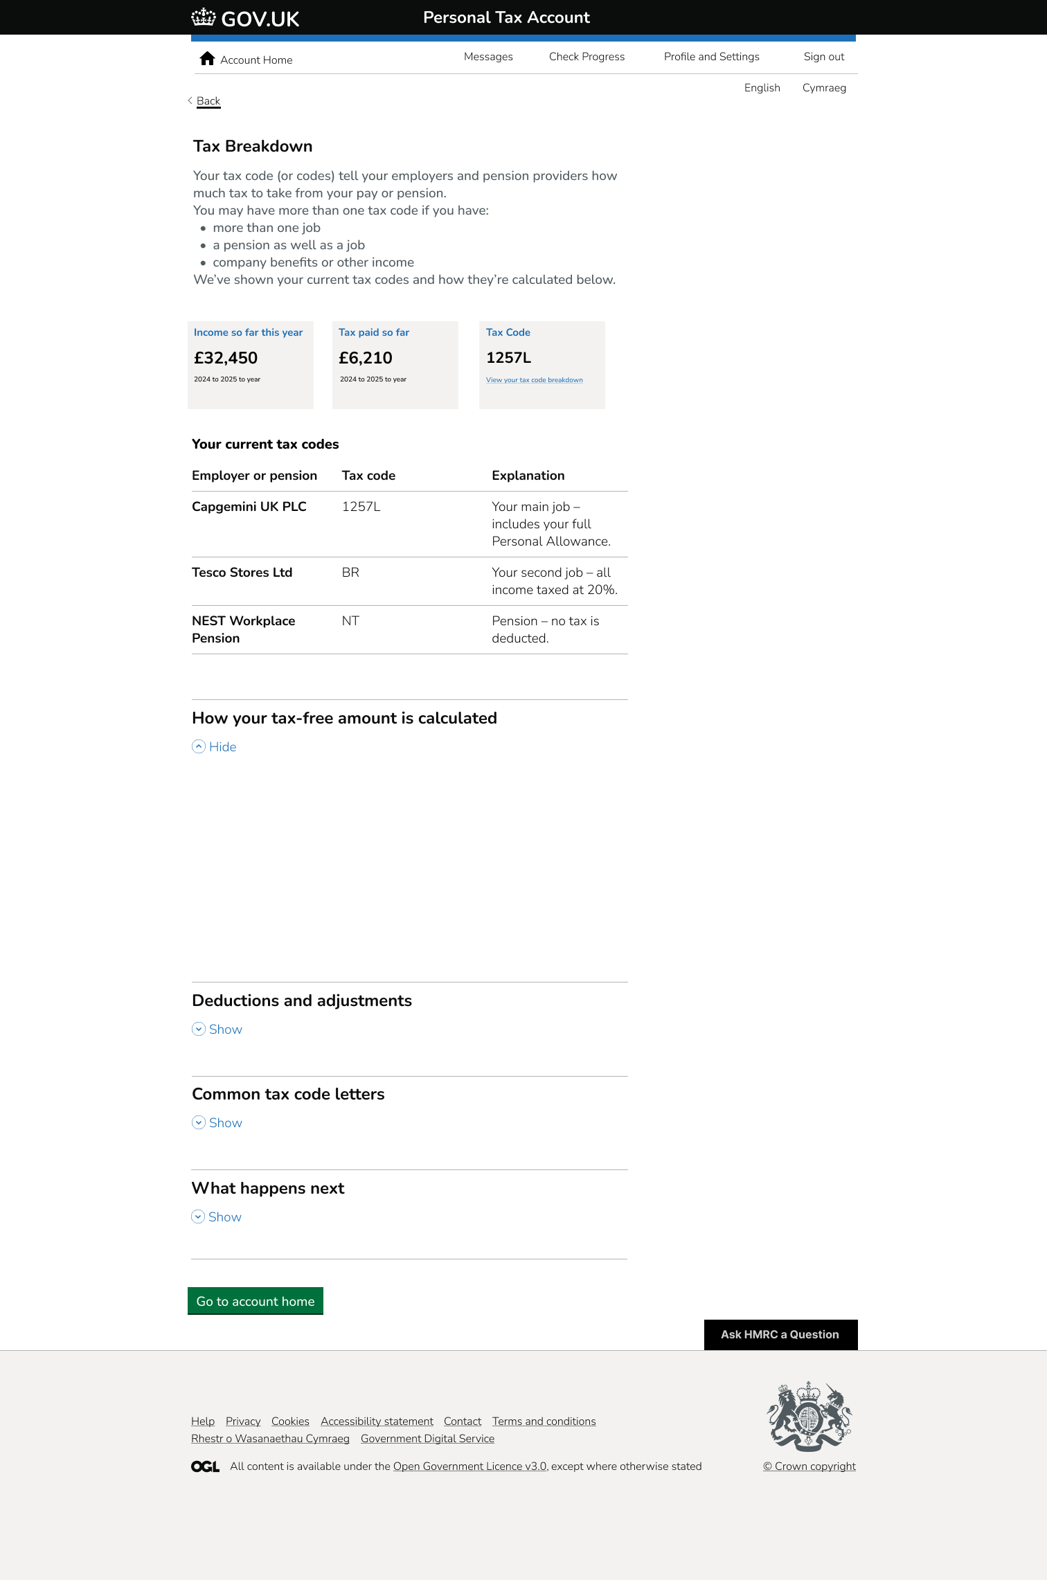Image resolution: width=1047 pixels, height=1580 pixels.
Task: Open the Contact footer link
Action: pos(463,1421)
